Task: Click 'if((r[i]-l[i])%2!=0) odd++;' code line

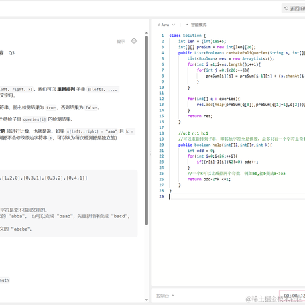Action: (227, 162)
